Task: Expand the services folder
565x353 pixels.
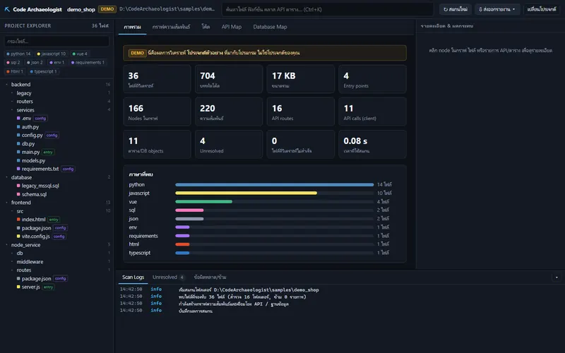Action: [12, 110]
